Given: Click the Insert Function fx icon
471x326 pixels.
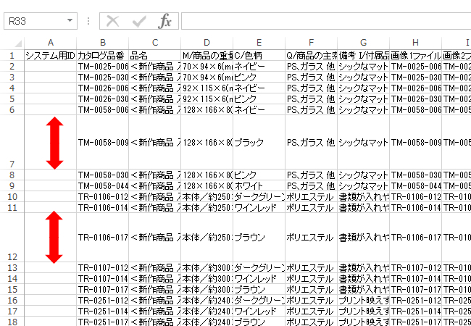Looking at the screenshot, I should coord(165,22).
